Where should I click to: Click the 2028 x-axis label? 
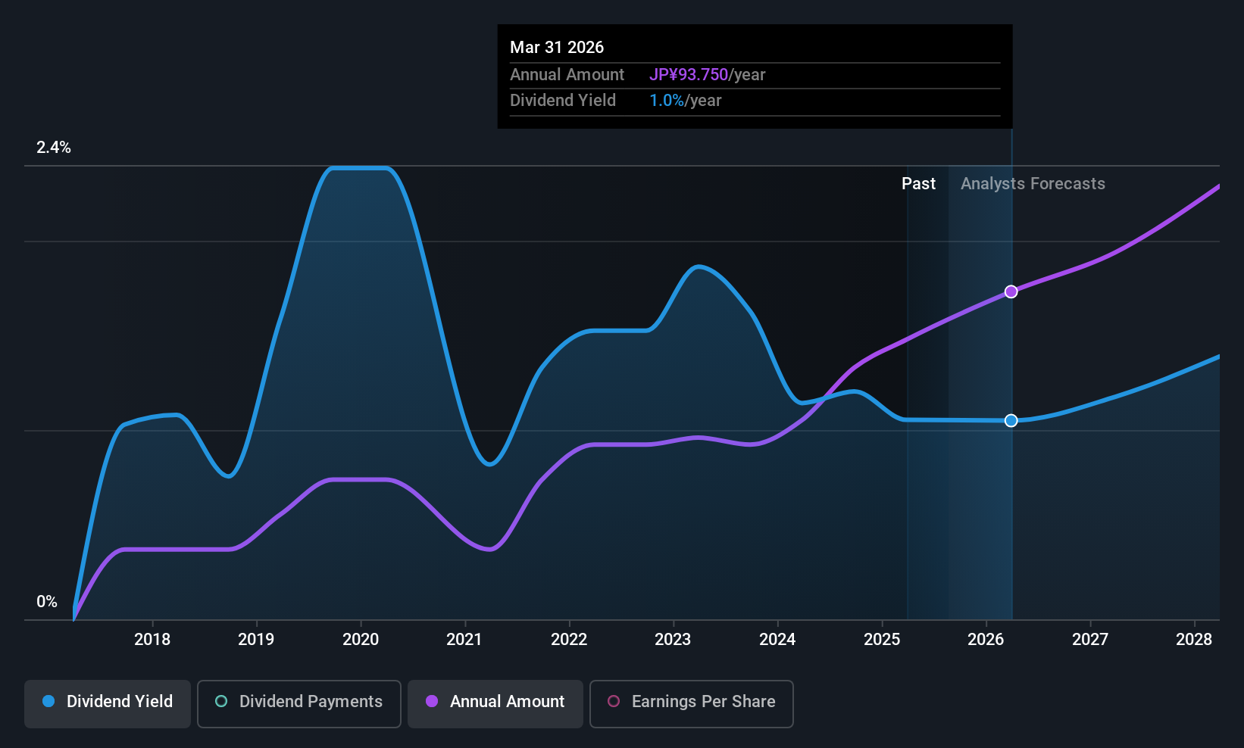[1194, 639]
